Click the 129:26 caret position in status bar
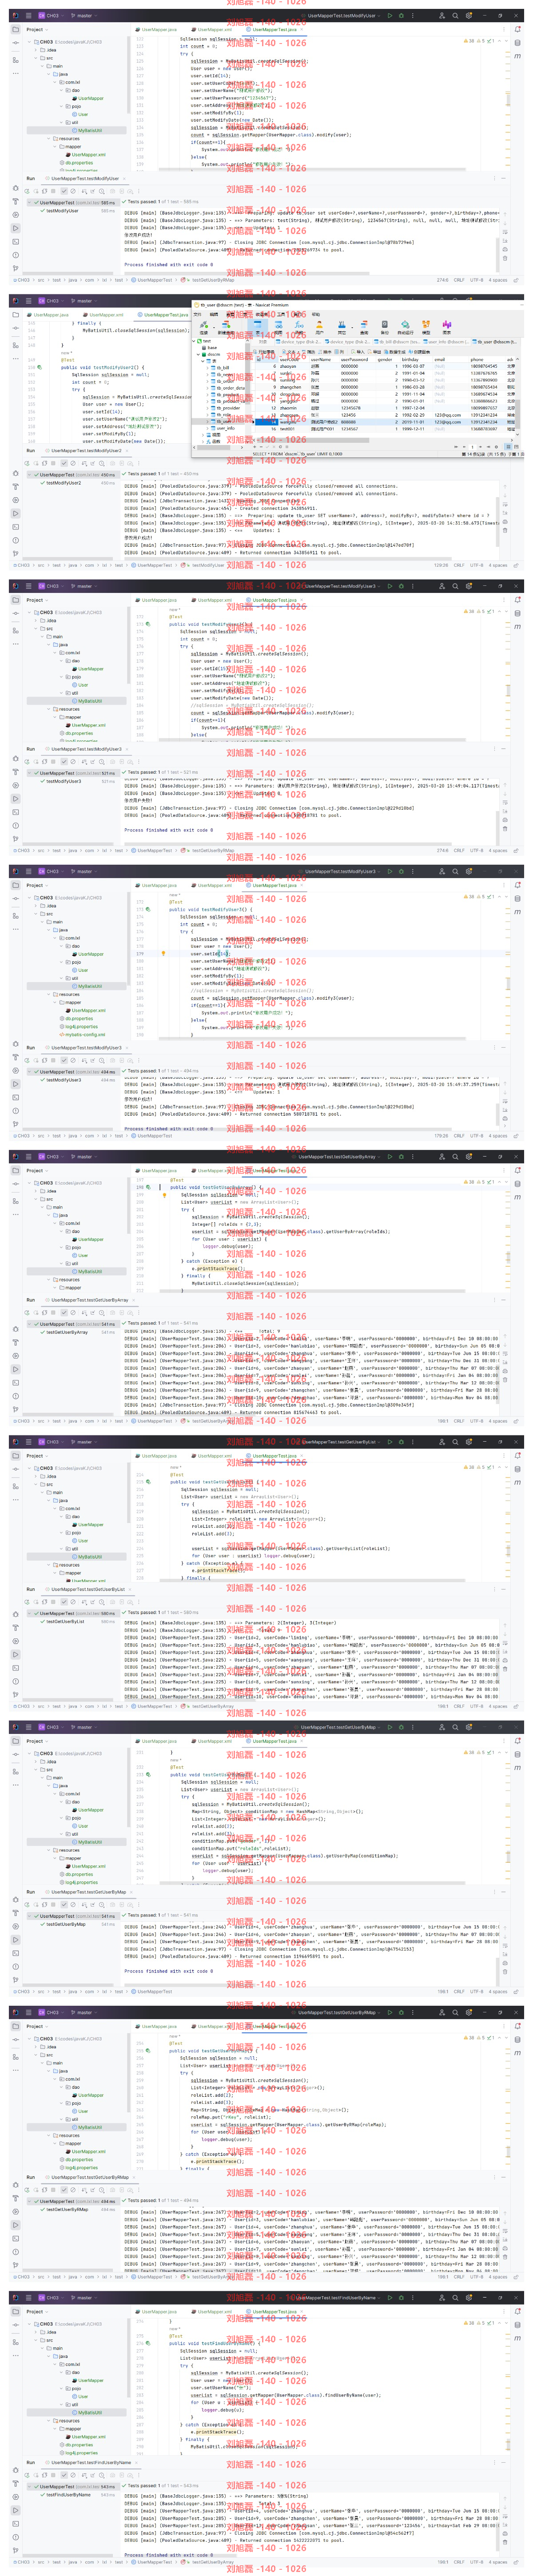 [441, 565]
